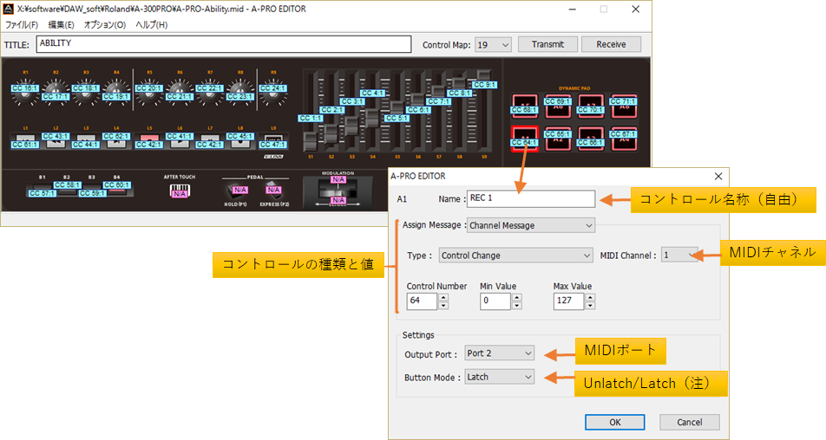Click the A1 dynamic pad
826x440 pixels.
click(525, 139)
